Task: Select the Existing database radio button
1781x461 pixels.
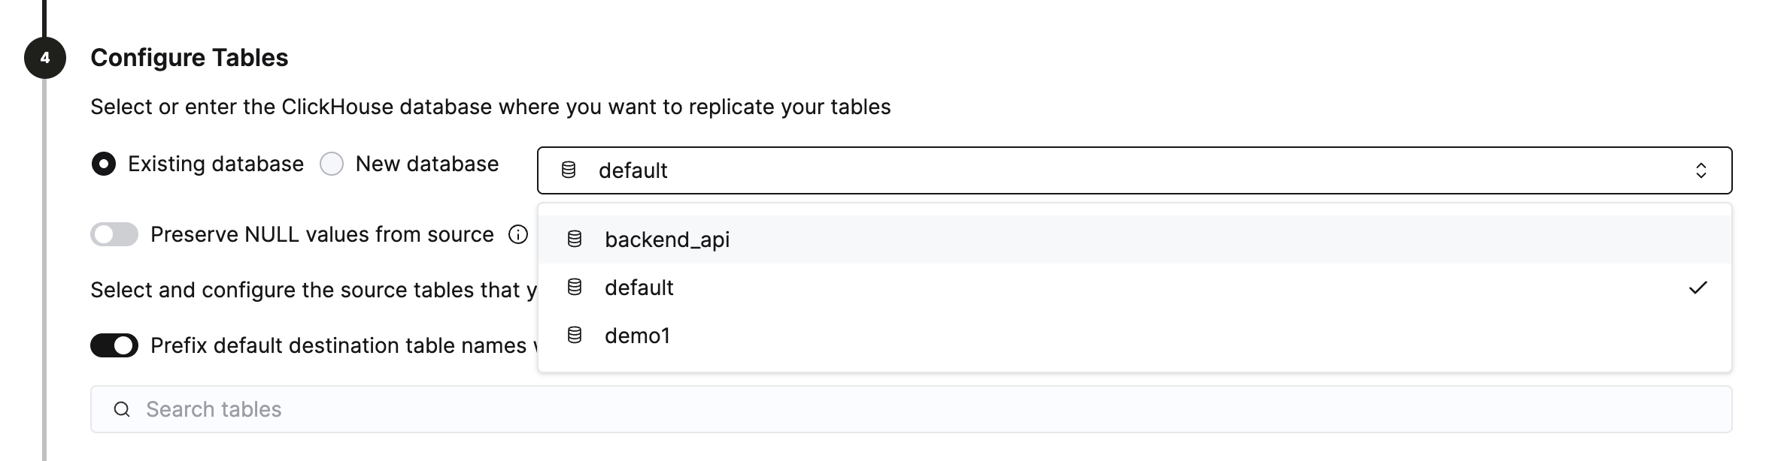Action: tap(103, 163)
